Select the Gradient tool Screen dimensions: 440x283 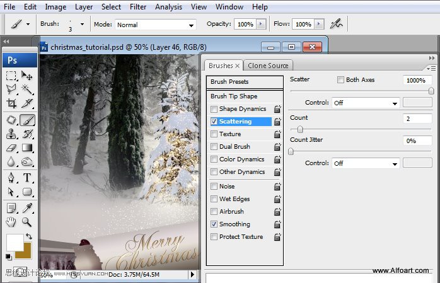27,148
